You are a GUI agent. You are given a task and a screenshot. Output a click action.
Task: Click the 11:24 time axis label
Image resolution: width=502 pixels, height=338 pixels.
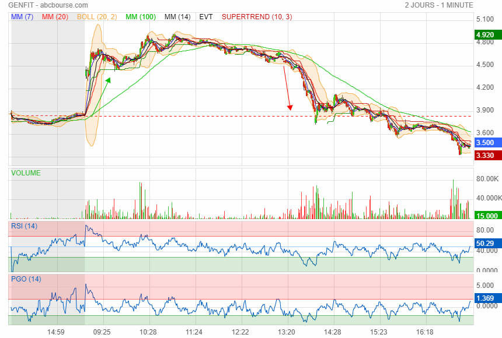point(194,332)
